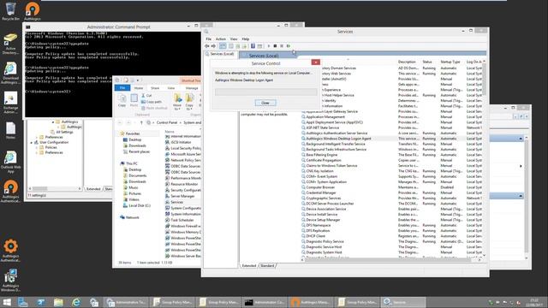Click Up arrow in Explorer address bar
This screenshot has height=308, width=548.
141,122
